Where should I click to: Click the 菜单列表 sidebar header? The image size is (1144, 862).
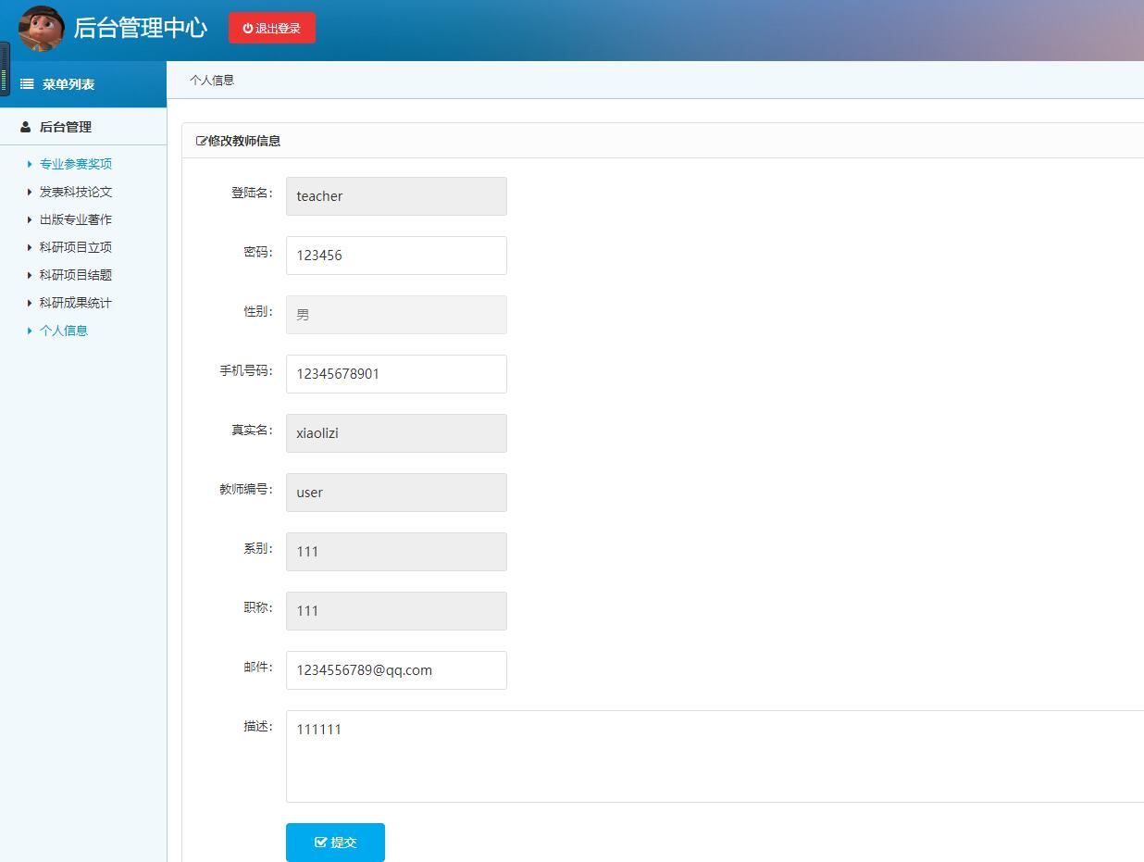pyautogui.click(x=83, y=84)
